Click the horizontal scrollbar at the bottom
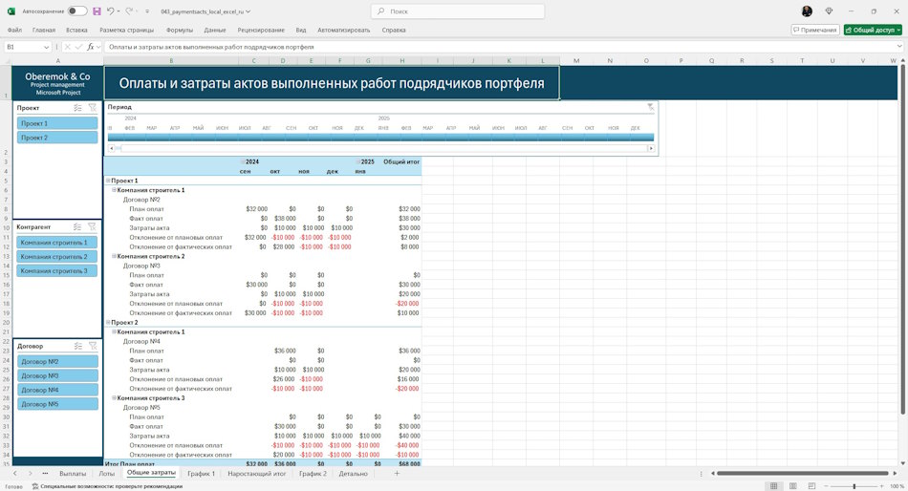Image resolution: width=908 pixels, height=491 pixels. [x=803, y=474]
